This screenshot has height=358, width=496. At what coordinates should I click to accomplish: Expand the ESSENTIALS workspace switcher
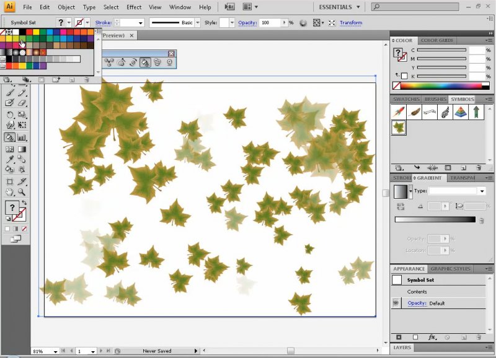point(339,7)
